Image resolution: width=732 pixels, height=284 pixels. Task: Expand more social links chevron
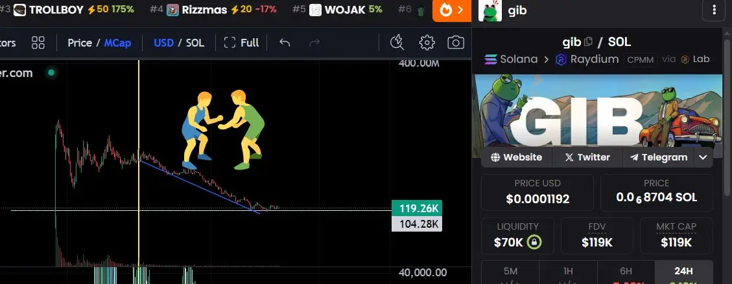[x=703, y=157]
